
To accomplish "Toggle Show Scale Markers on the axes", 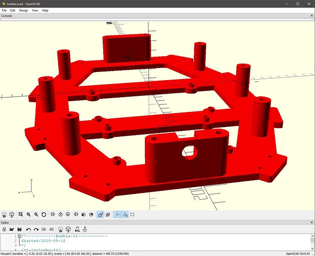I will pos(125,215).
